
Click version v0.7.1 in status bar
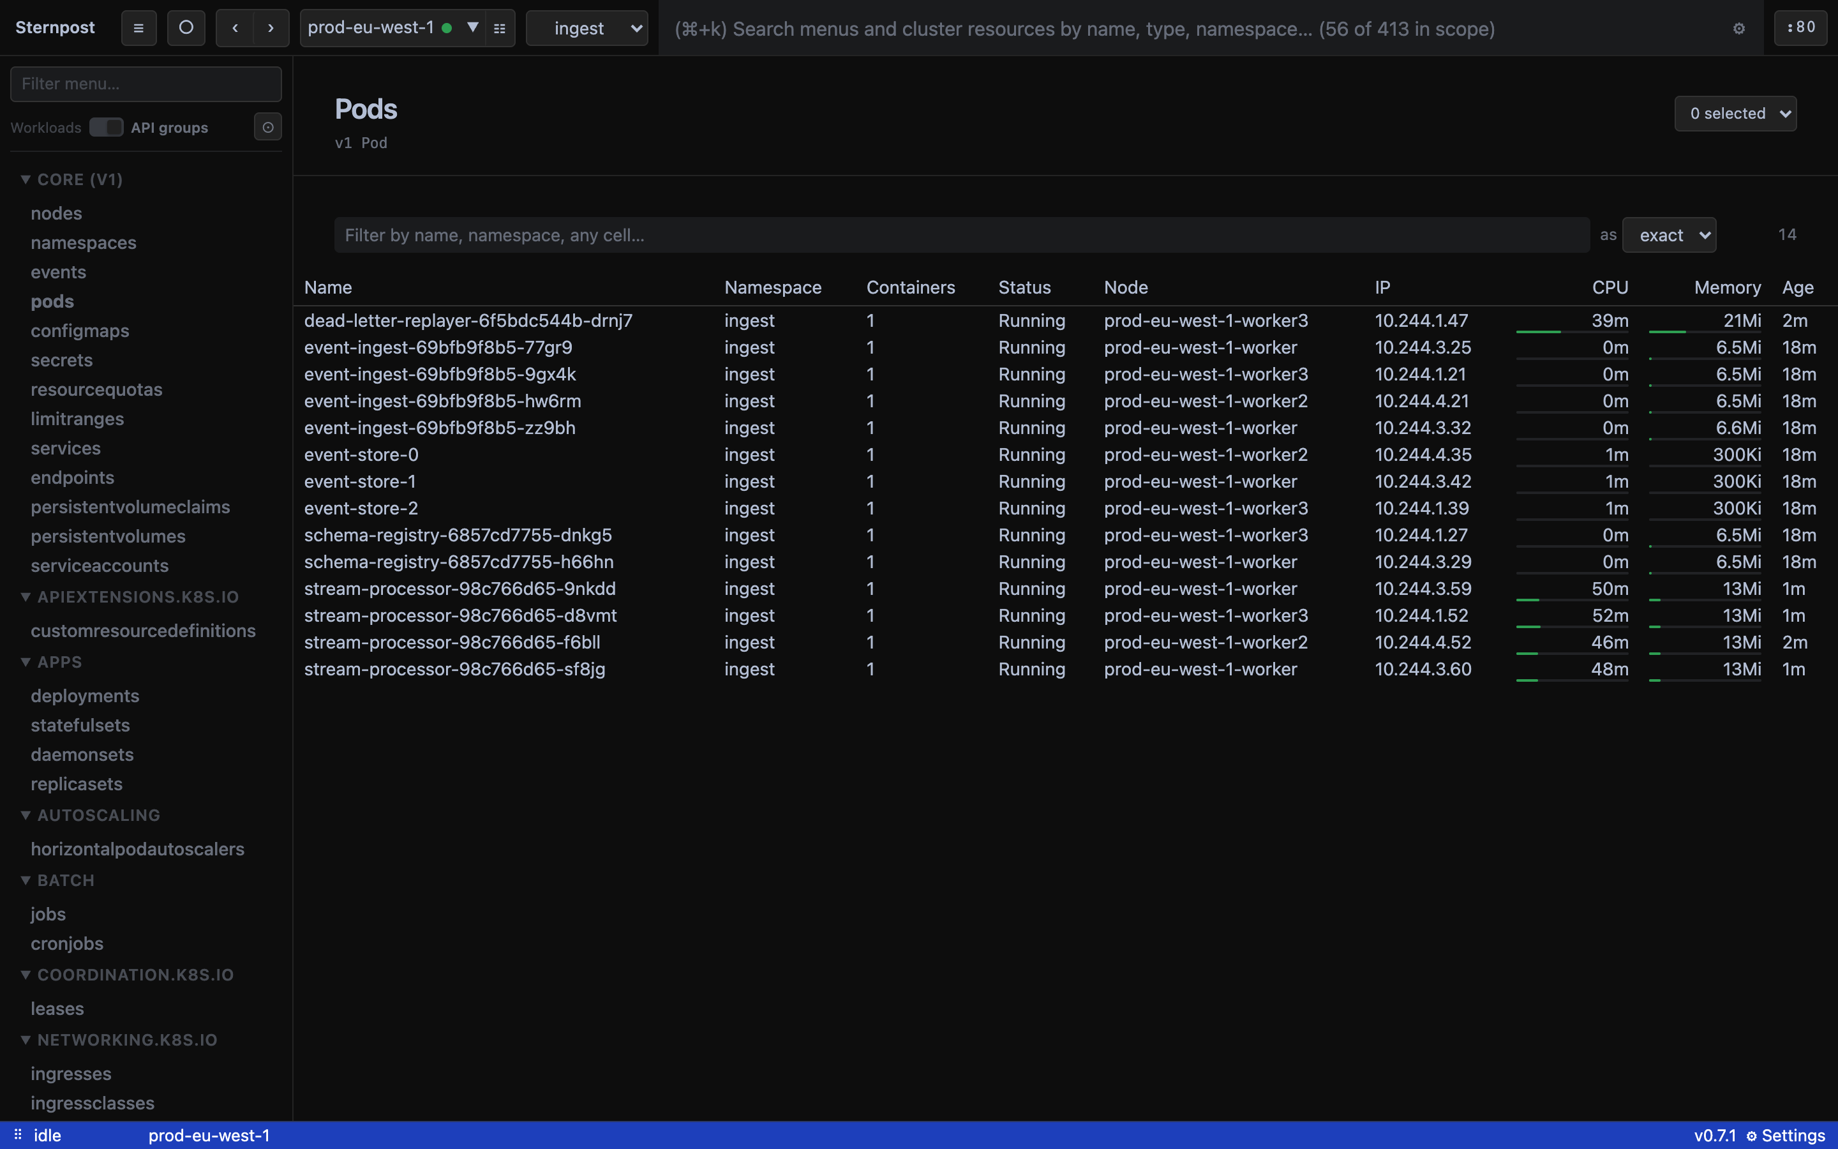point(1714,1136)
